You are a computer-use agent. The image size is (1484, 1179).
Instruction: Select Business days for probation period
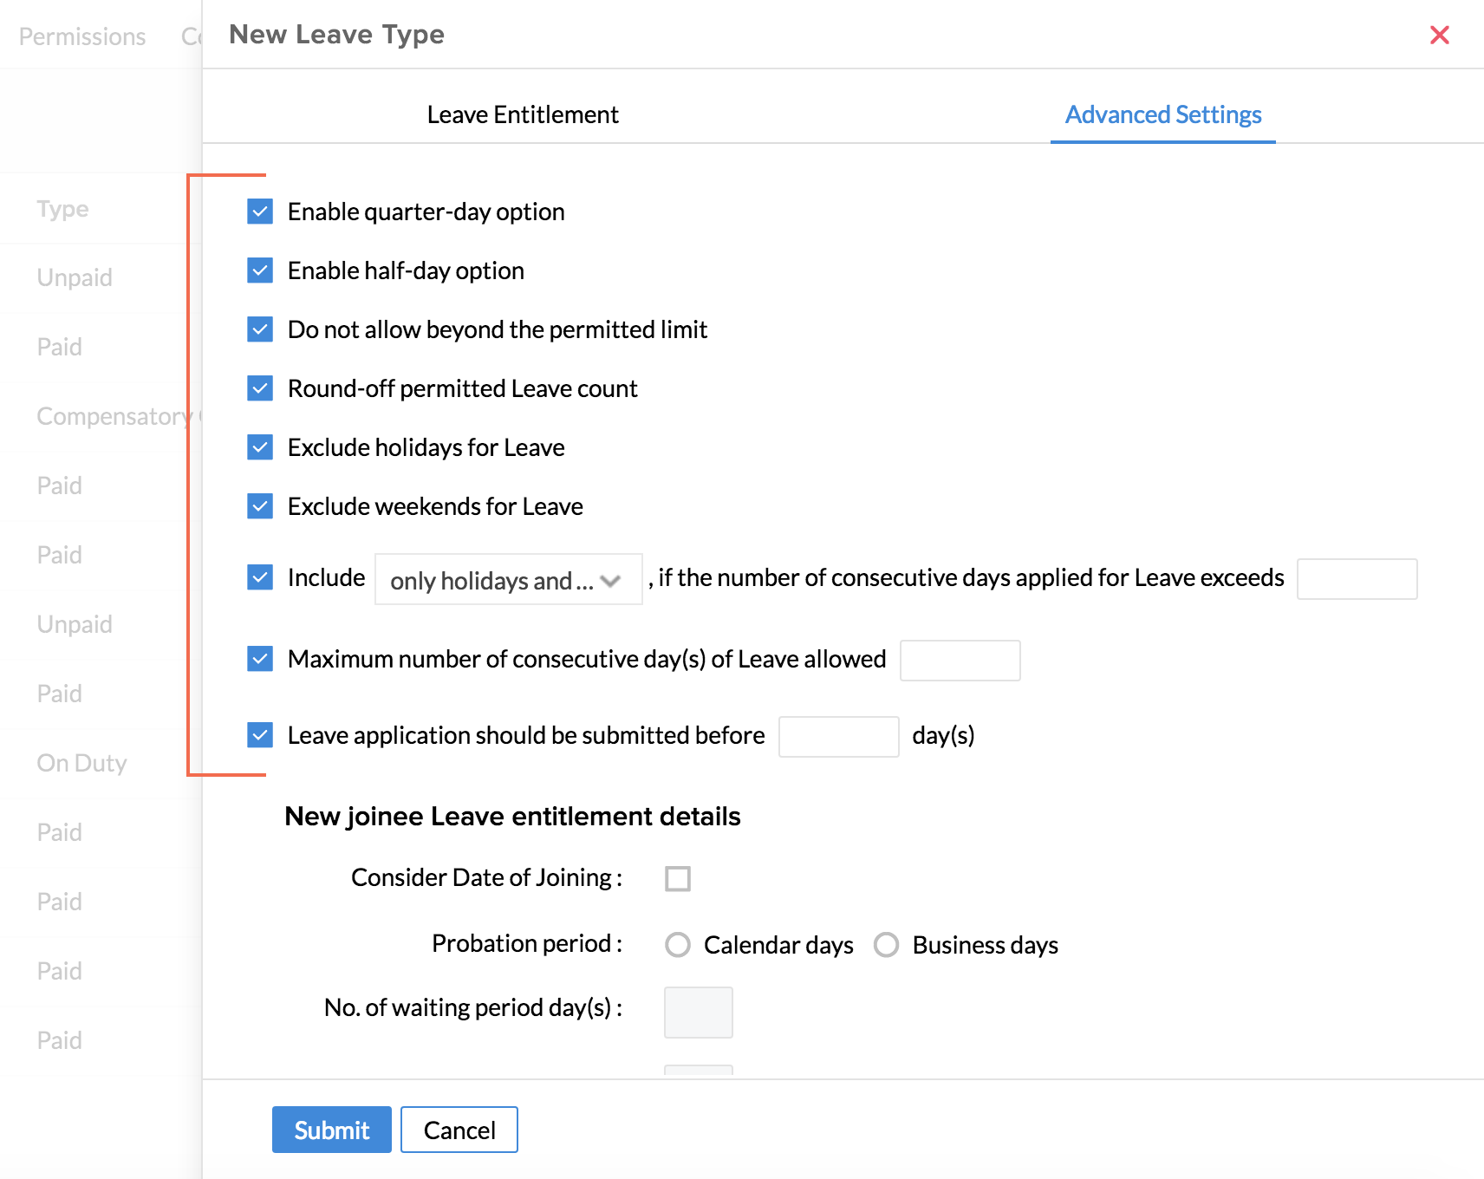pyautogui.click(x=886, y=945)
